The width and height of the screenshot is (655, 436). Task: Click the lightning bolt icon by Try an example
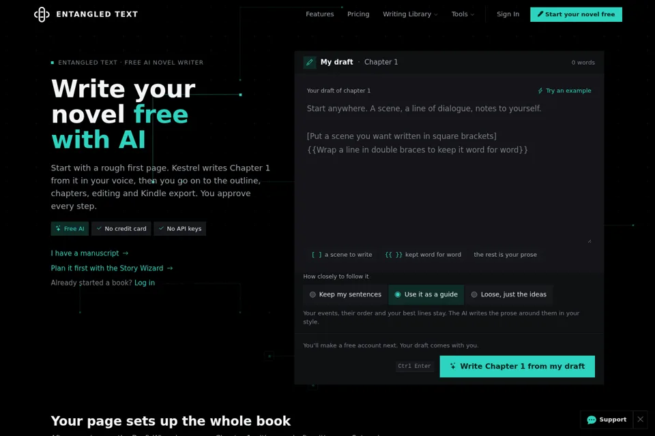[x=540, y=91]
